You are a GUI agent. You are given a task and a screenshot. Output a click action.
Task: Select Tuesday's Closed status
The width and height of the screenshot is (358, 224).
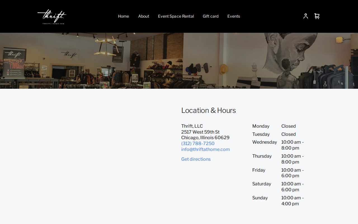click(288, 134)
